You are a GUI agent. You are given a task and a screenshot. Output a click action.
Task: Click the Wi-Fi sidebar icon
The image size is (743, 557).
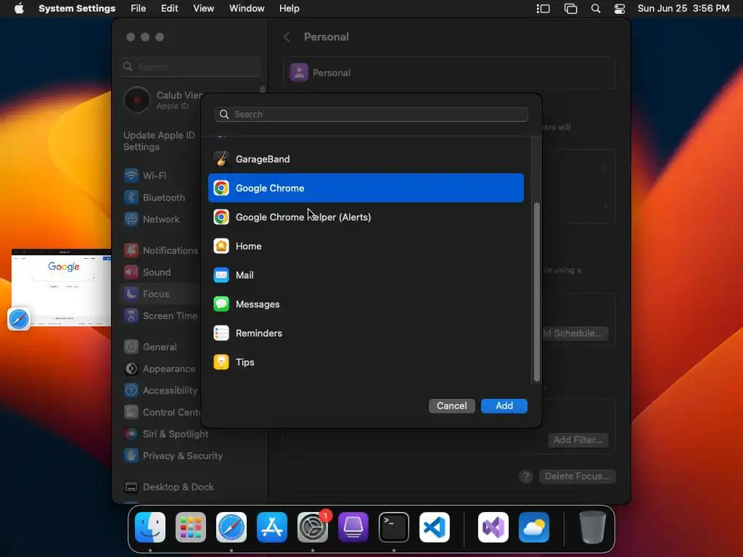coord(131,176)
